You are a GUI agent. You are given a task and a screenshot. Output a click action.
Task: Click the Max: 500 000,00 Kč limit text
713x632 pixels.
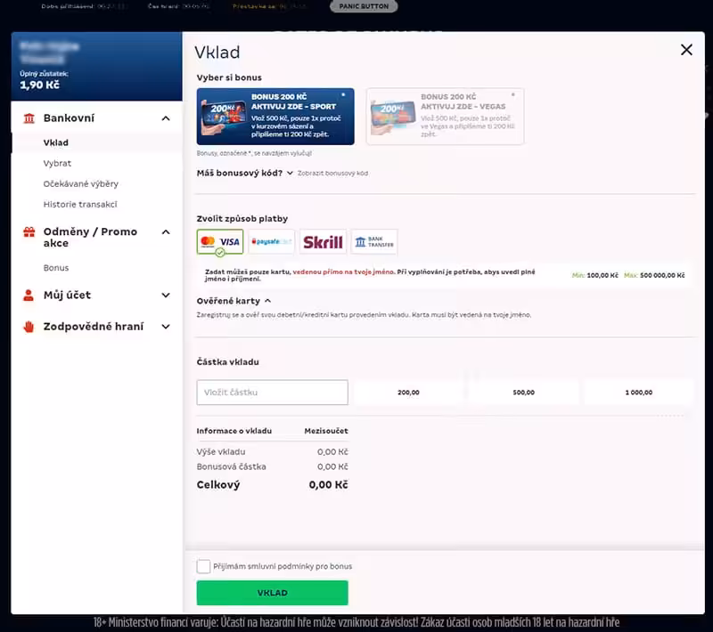click(x=654, y=275)
